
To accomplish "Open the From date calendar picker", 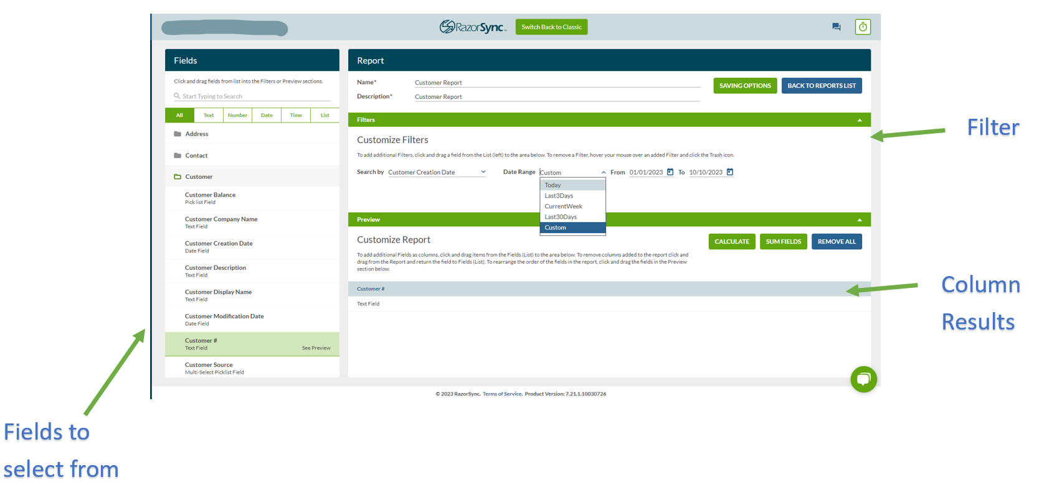I will pyautogui.click(x=670, y=172).
